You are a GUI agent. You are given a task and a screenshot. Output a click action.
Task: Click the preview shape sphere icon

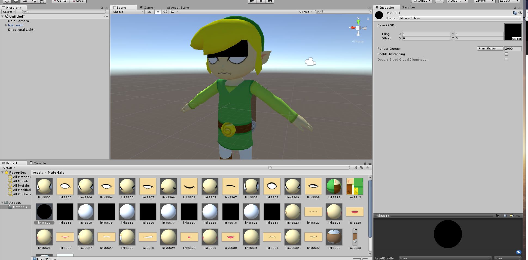click(505, 216)
